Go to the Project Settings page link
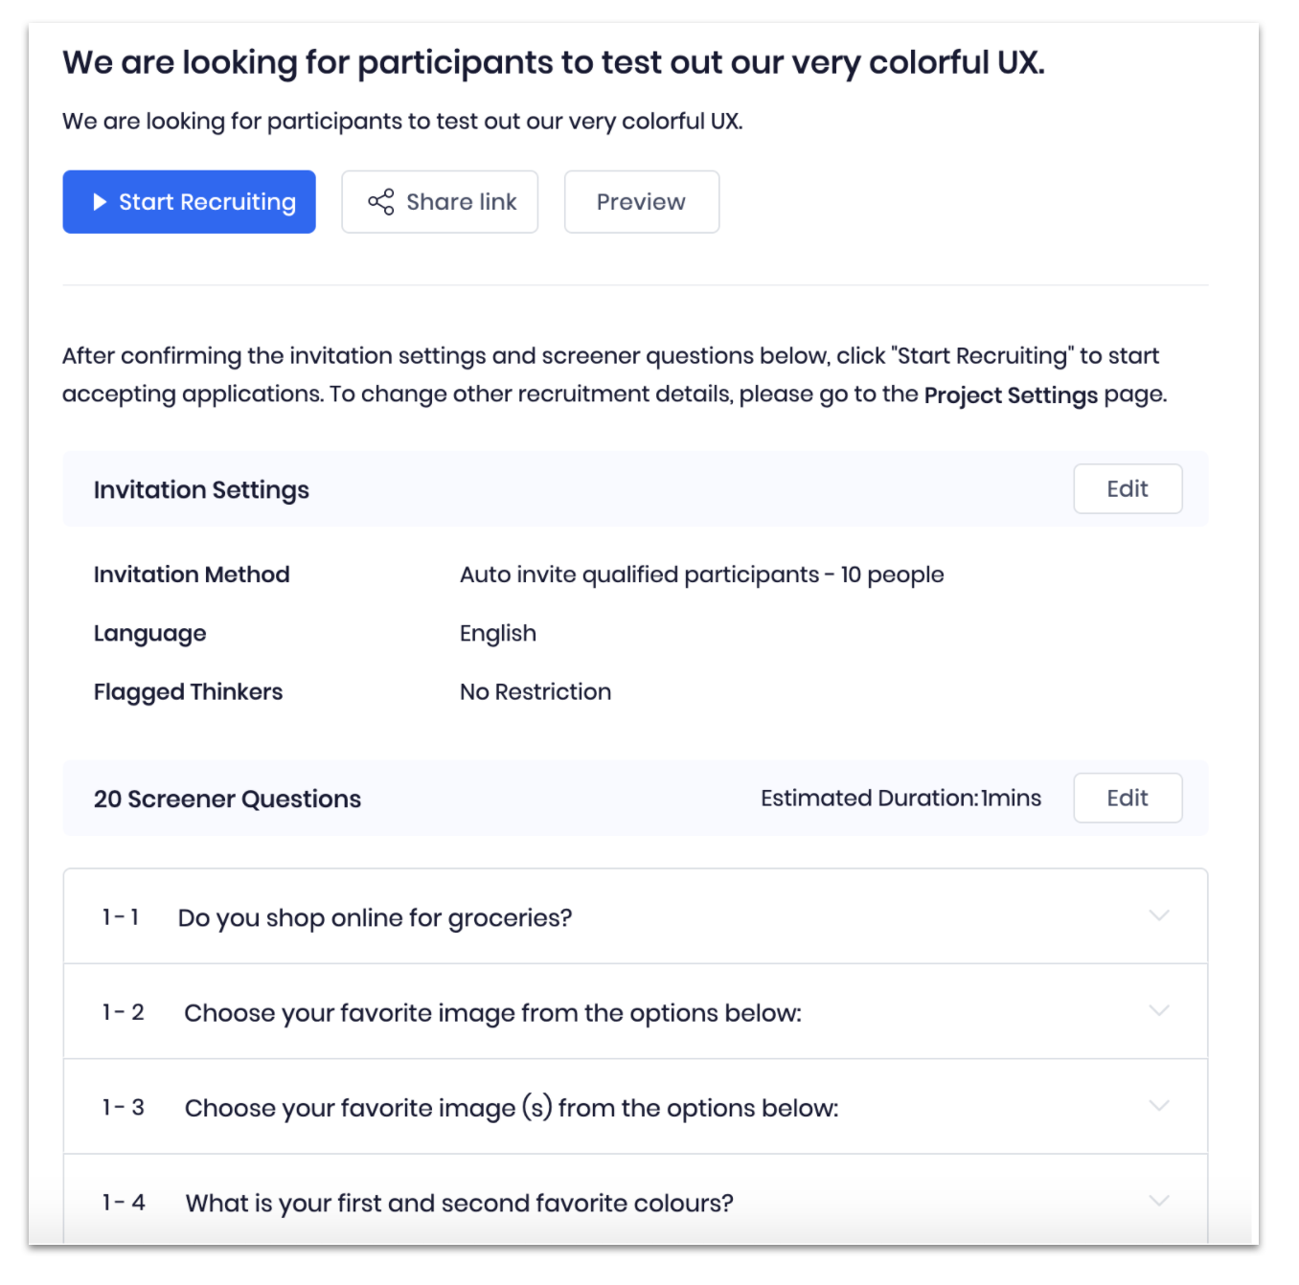1299x1285 pixels. coord(1011,395)
